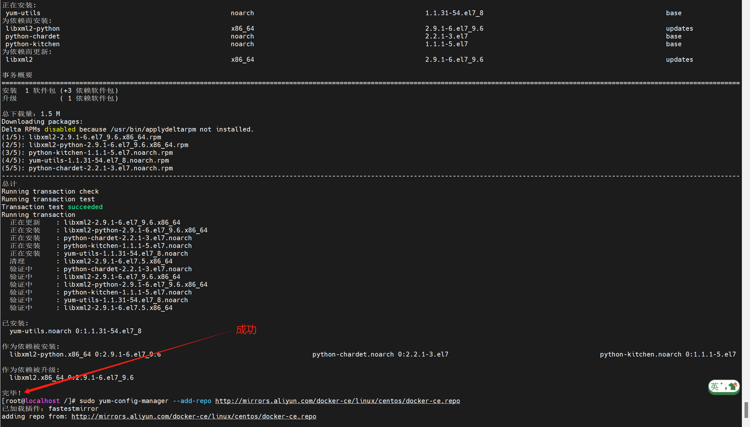Click the libxml2-python dependency line

32,28
